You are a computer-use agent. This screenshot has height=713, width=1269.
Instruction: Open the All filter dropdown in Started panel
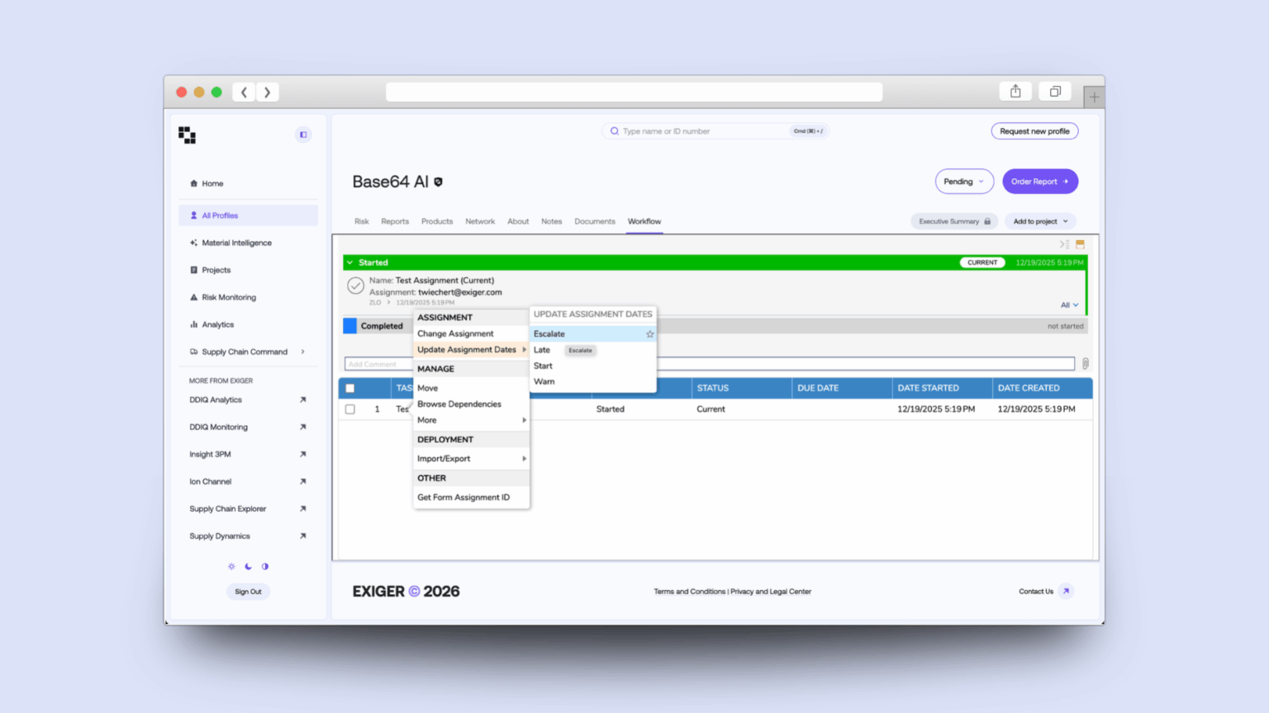tap(1069, 305)
